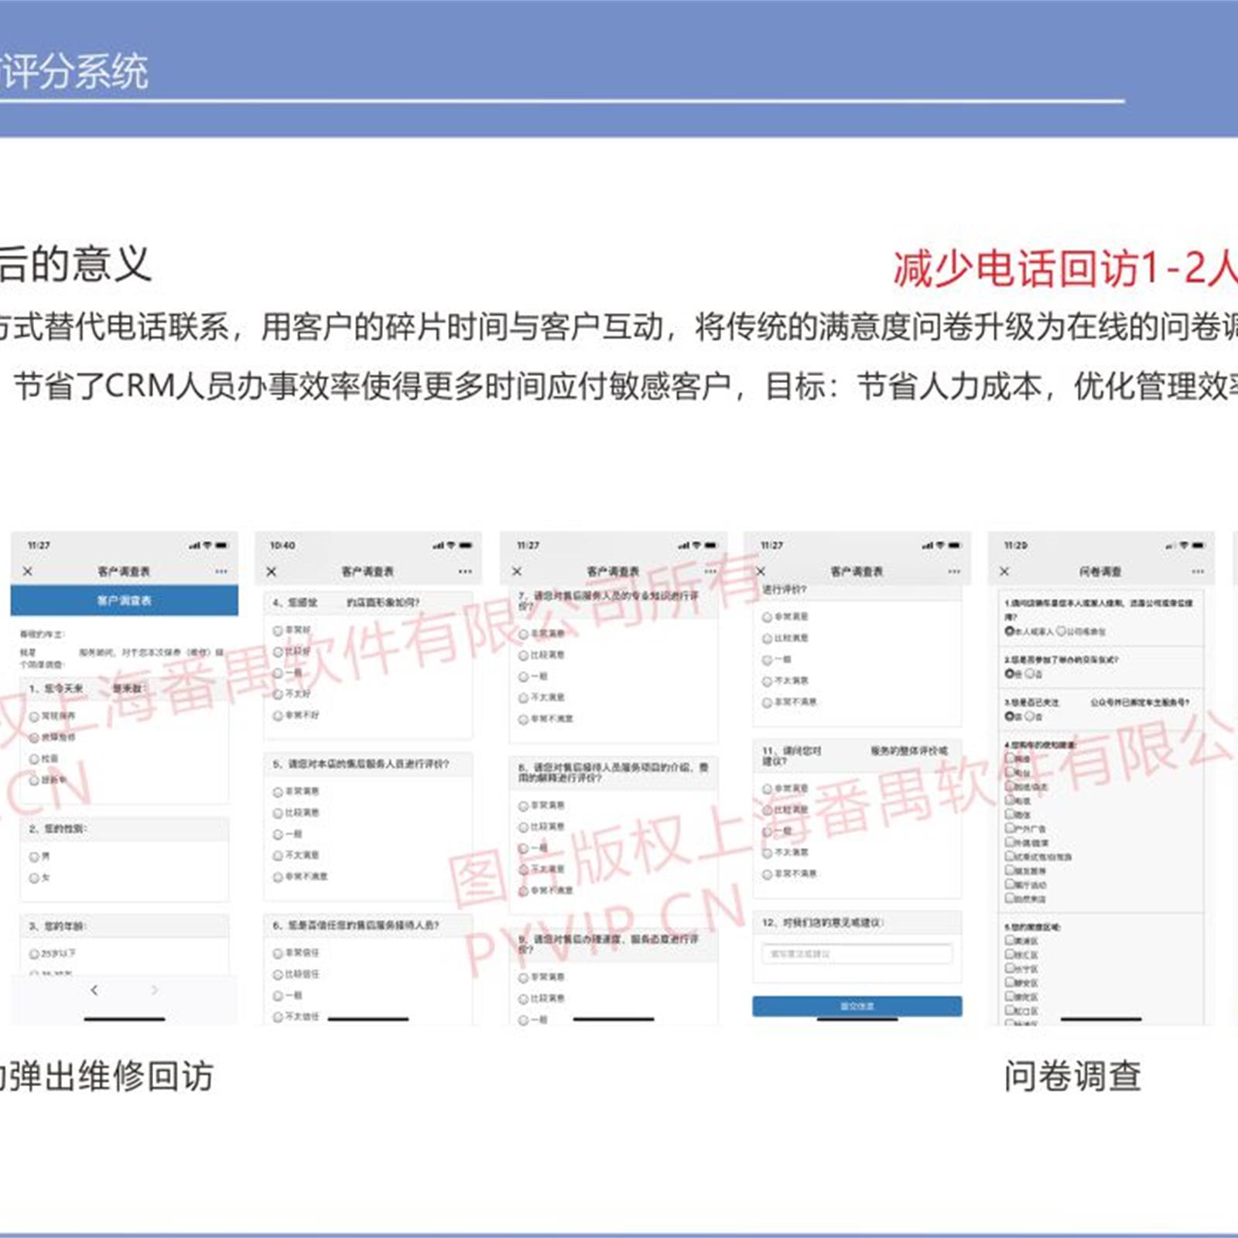Select first radio option of question 1 in 问卷调查

point(1010,631)
